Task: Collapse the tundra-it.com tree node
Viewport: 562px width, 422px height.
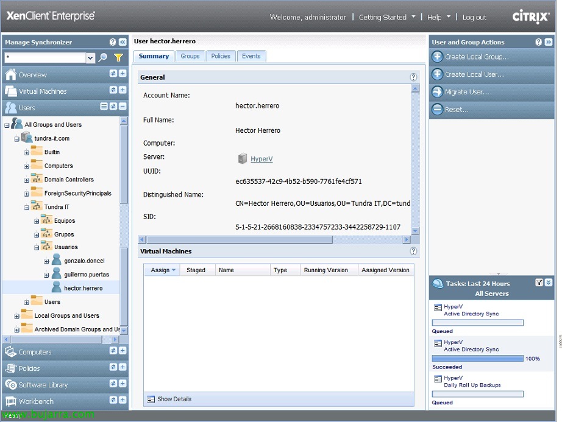Action: [x=16, y=139]
